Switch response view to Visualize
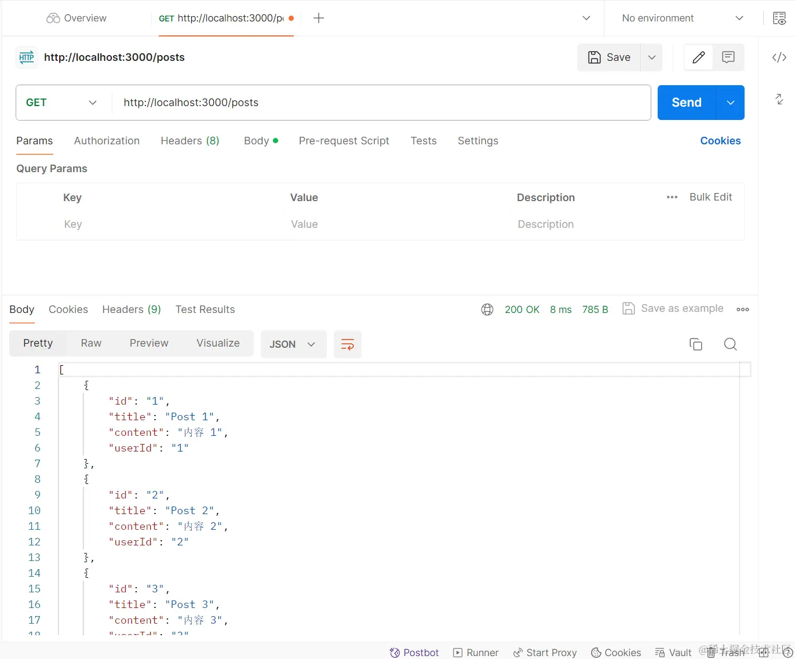Image resolution: width=795 pixels, height=659 pixels. 218,343
